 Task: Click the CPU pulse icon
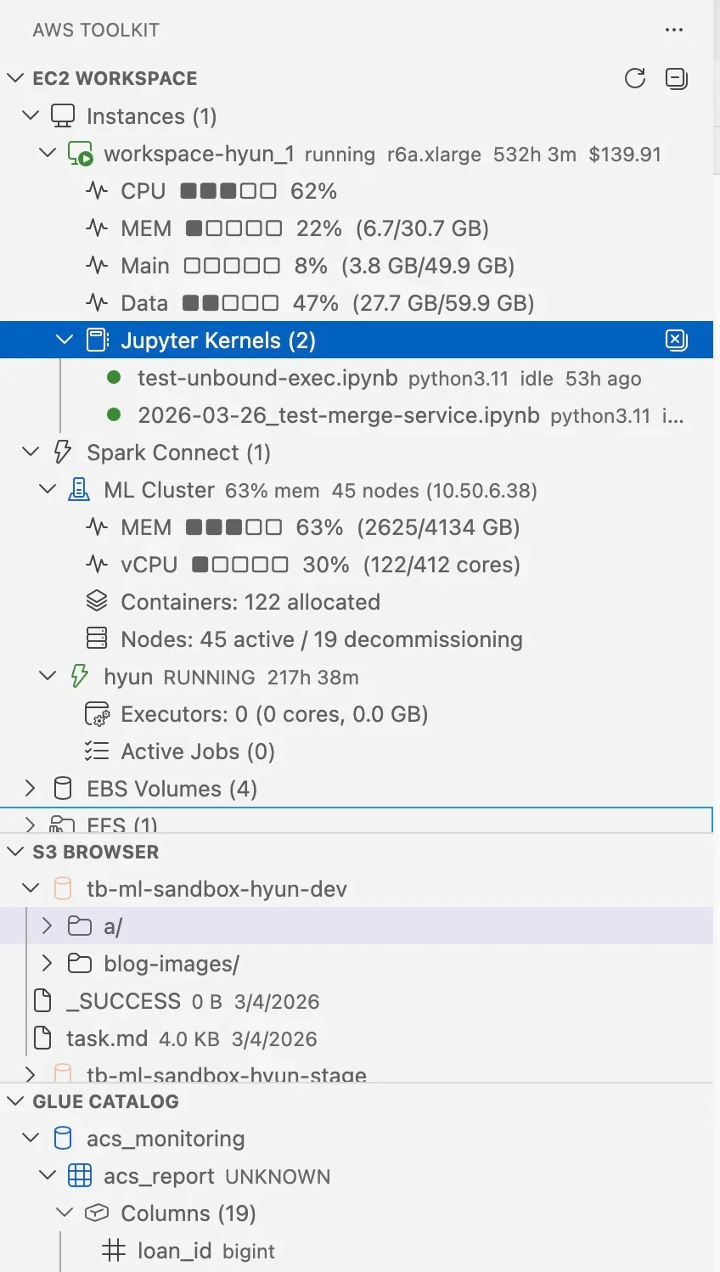click(x=97, y=191)
